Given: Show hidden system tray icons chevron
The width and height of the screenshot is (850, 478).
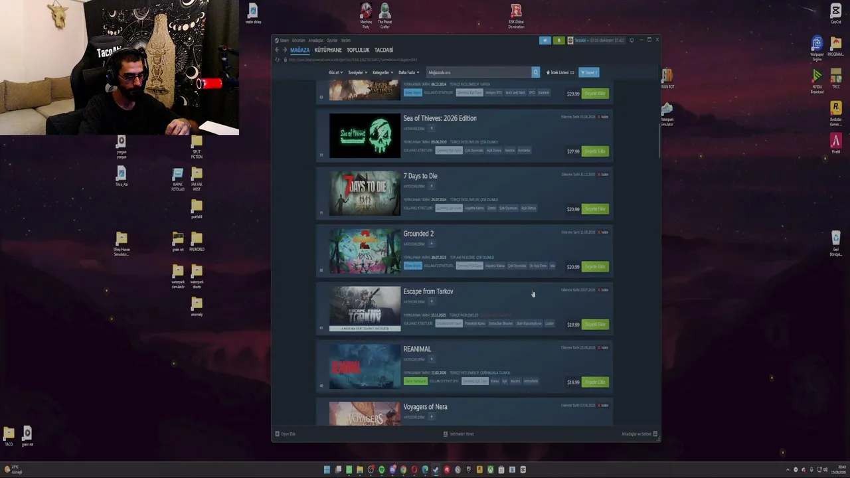Looking at the screenshot, I should [x=788, y=470].
